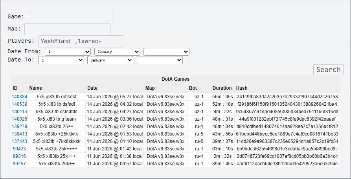Click the Map column header
351x179 pixels.
coord(150,88)
